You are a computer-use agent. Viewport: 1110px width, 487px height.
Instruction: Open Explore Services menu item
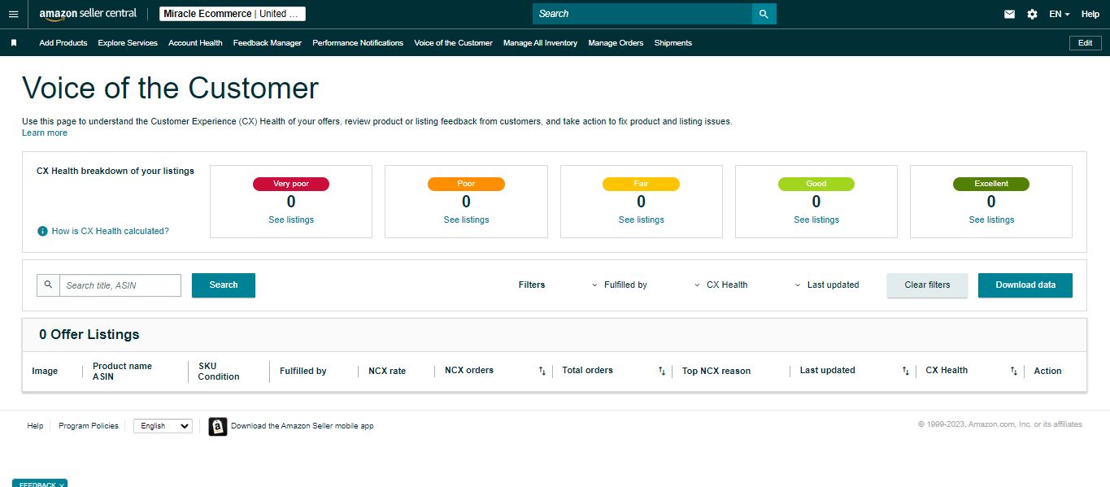click(128, 43)
